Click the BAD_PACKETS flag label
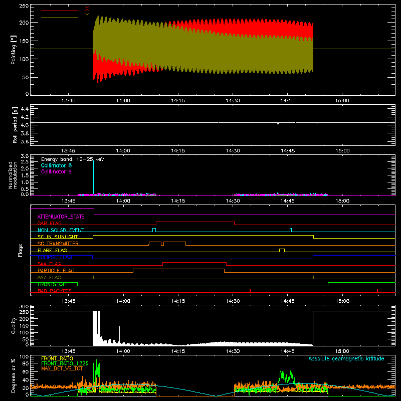 55,291
